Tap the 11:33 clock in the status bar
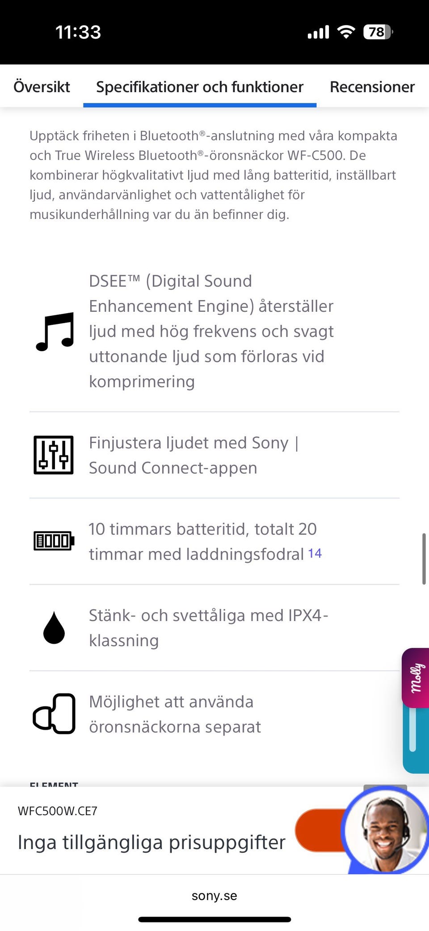 78,32
